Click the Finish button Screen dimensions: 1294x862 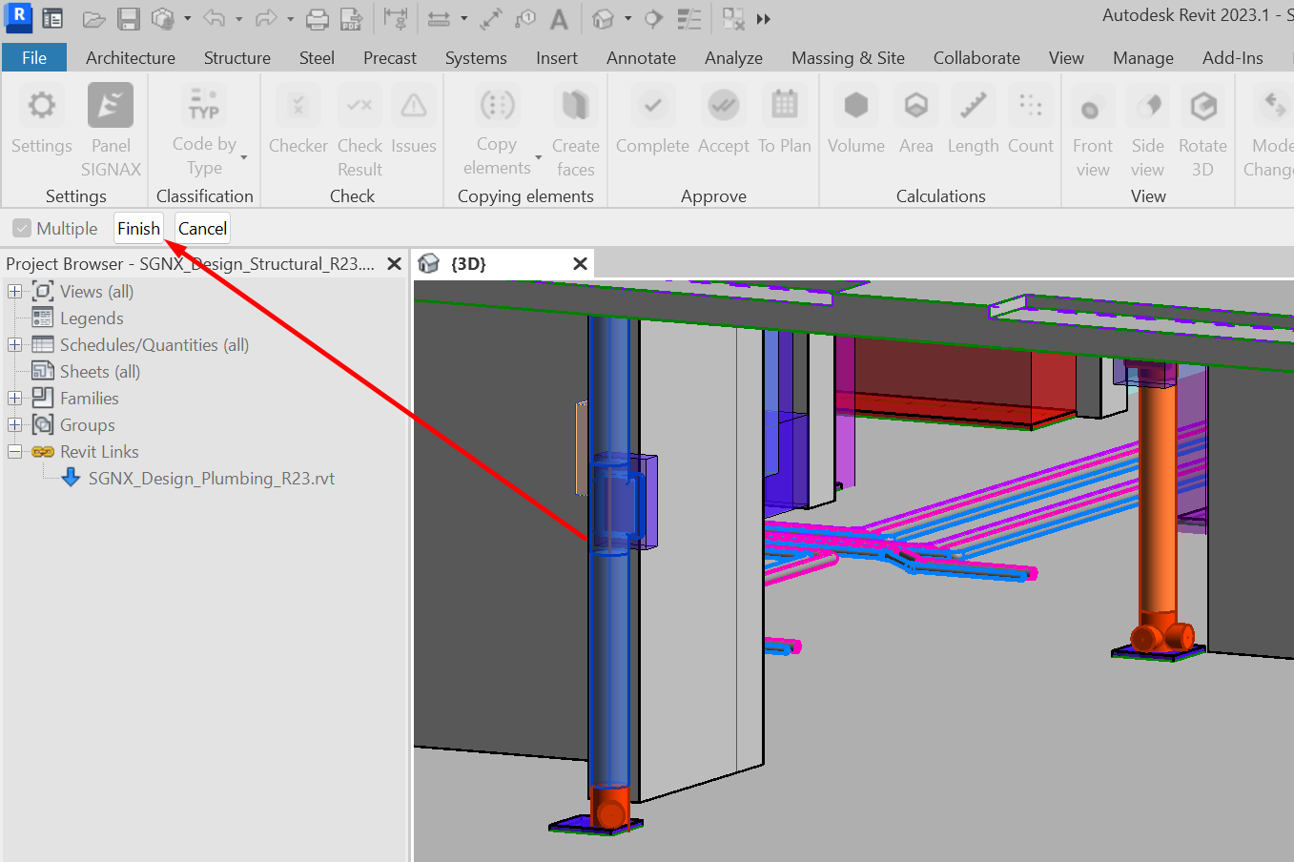coord(138,229)
